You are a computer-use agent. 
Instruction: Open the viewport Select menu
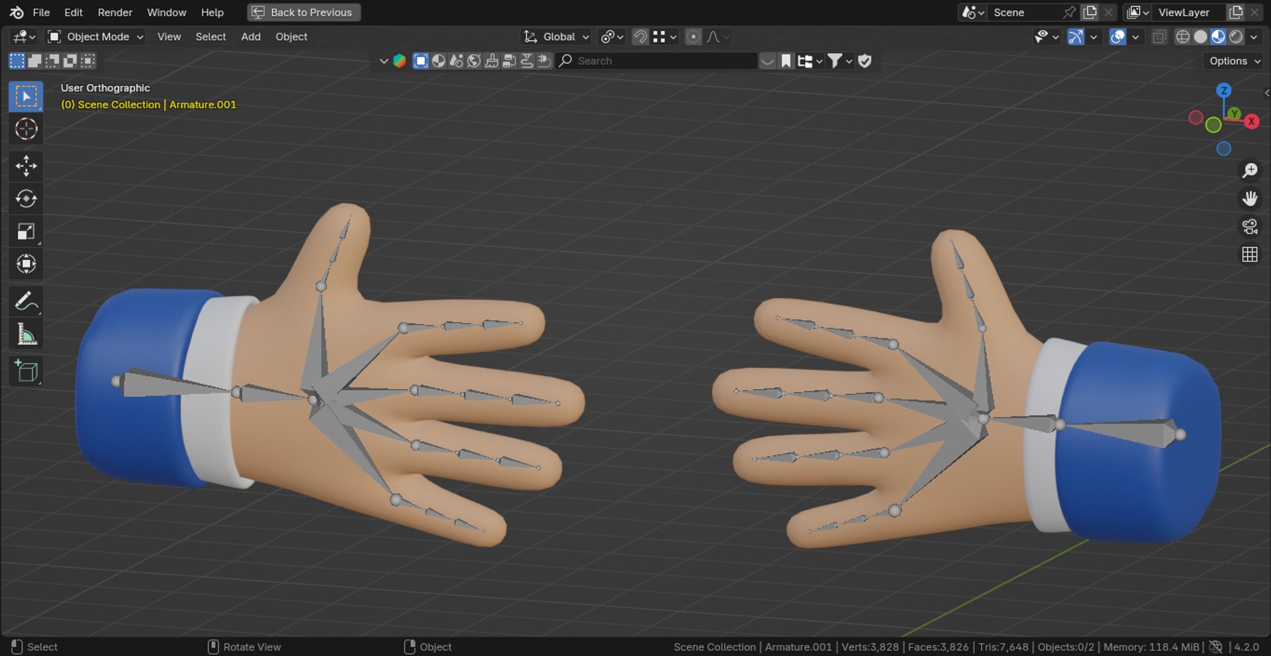[x=211, y=37]
